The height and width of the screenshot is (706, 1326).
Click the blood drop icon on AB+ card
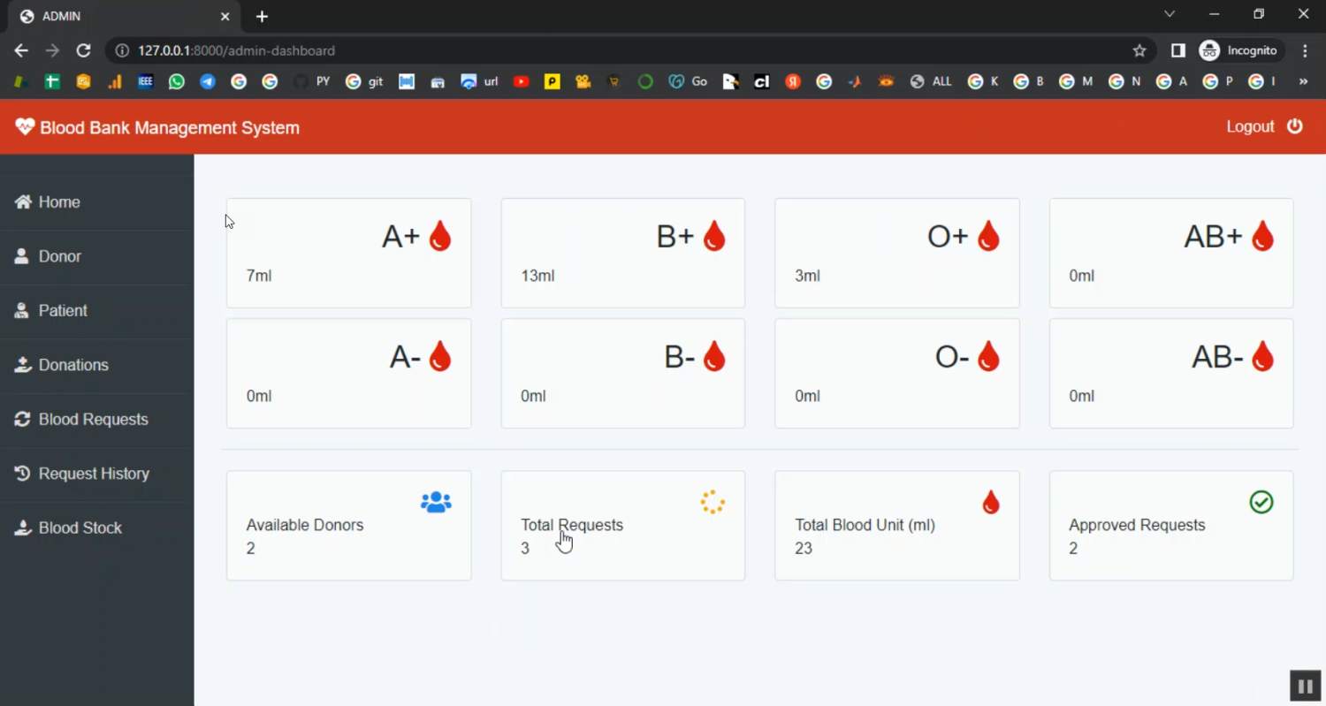tap(1262, 236)
